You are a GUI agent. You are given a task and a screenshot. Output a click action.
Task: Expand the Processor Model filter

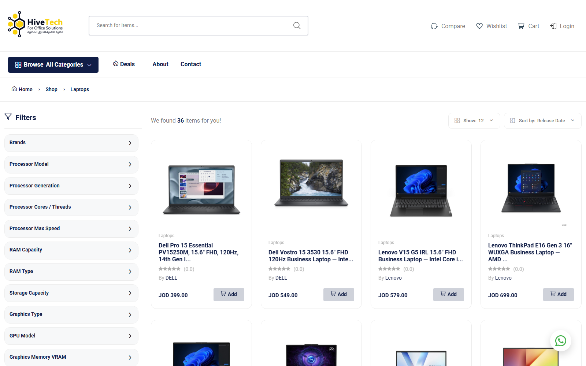(x=71, y=164)
